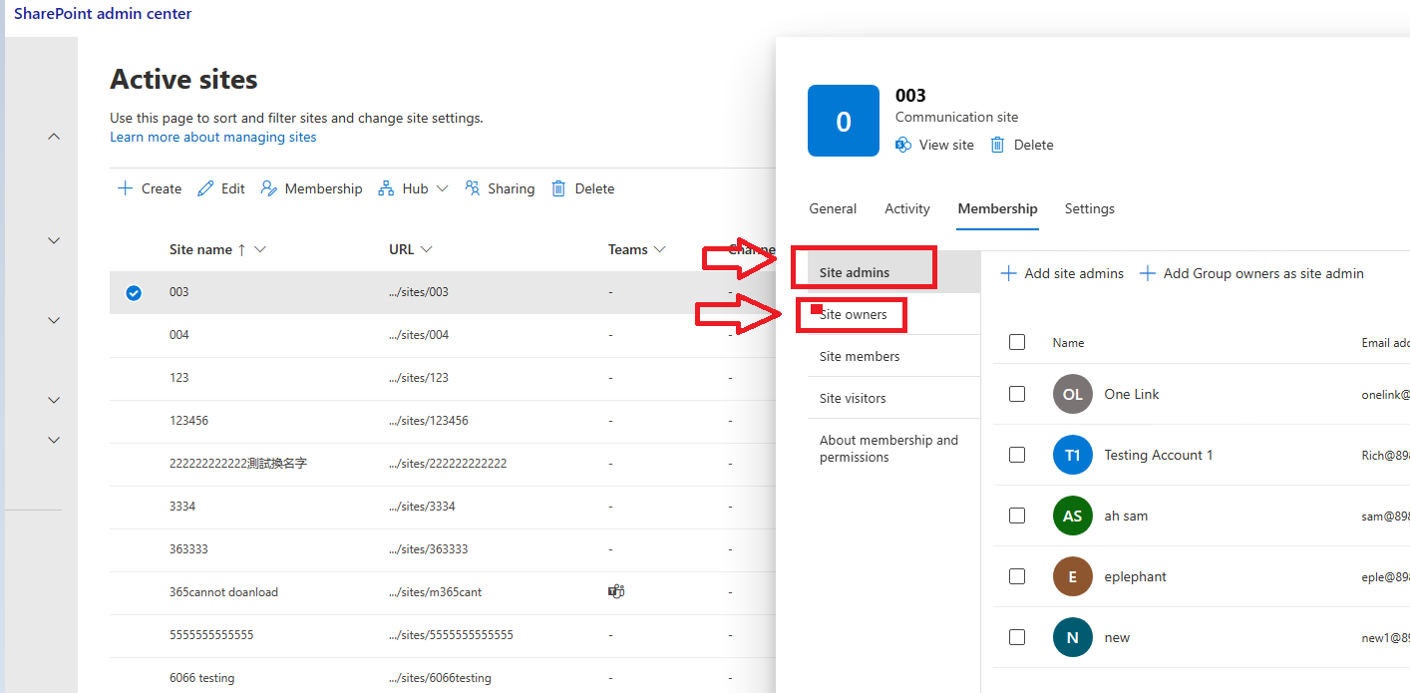Select the checkbox beside ah sam
The height and width of the screenshot is (693, 1410).
(1017, 516)
